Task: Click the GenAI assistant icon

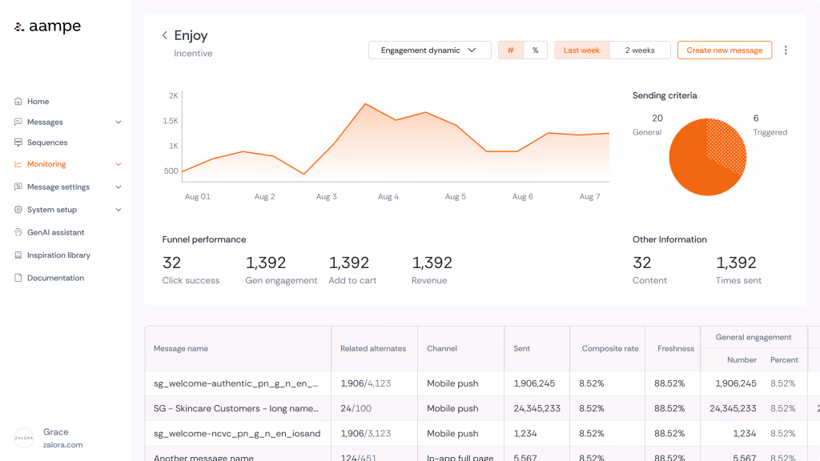Action: 18,232
